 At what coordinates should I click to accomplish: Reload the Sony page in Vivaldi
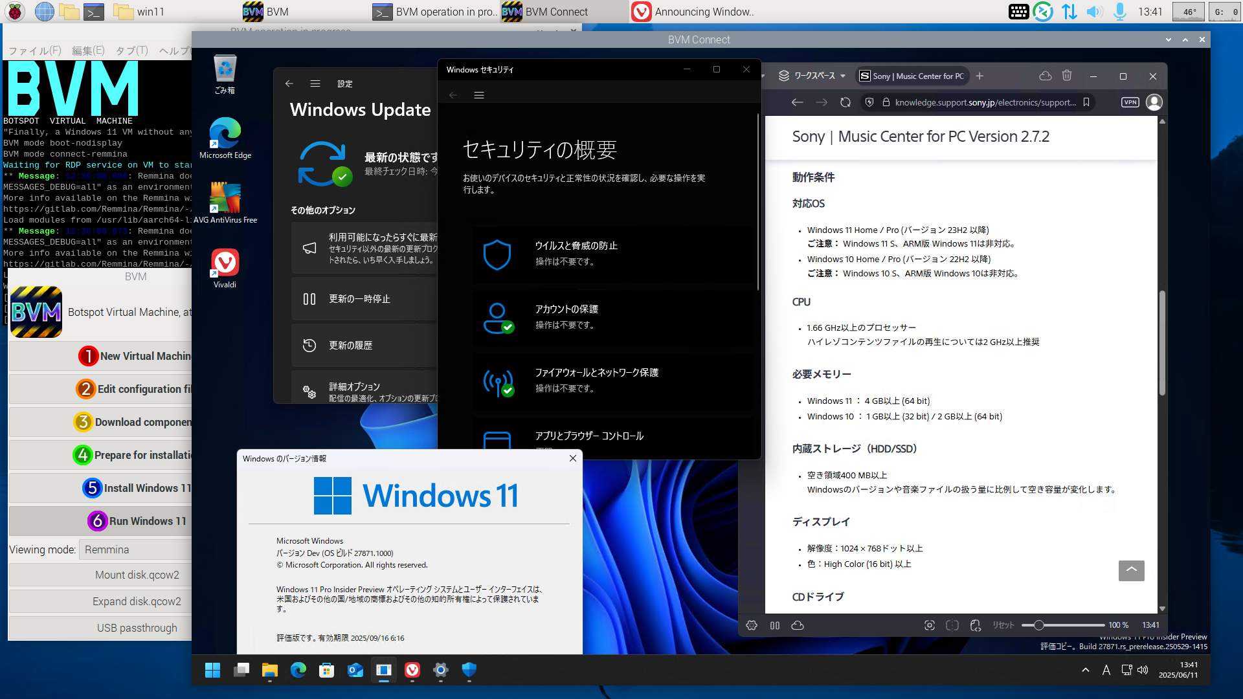(x=845, y=102)
